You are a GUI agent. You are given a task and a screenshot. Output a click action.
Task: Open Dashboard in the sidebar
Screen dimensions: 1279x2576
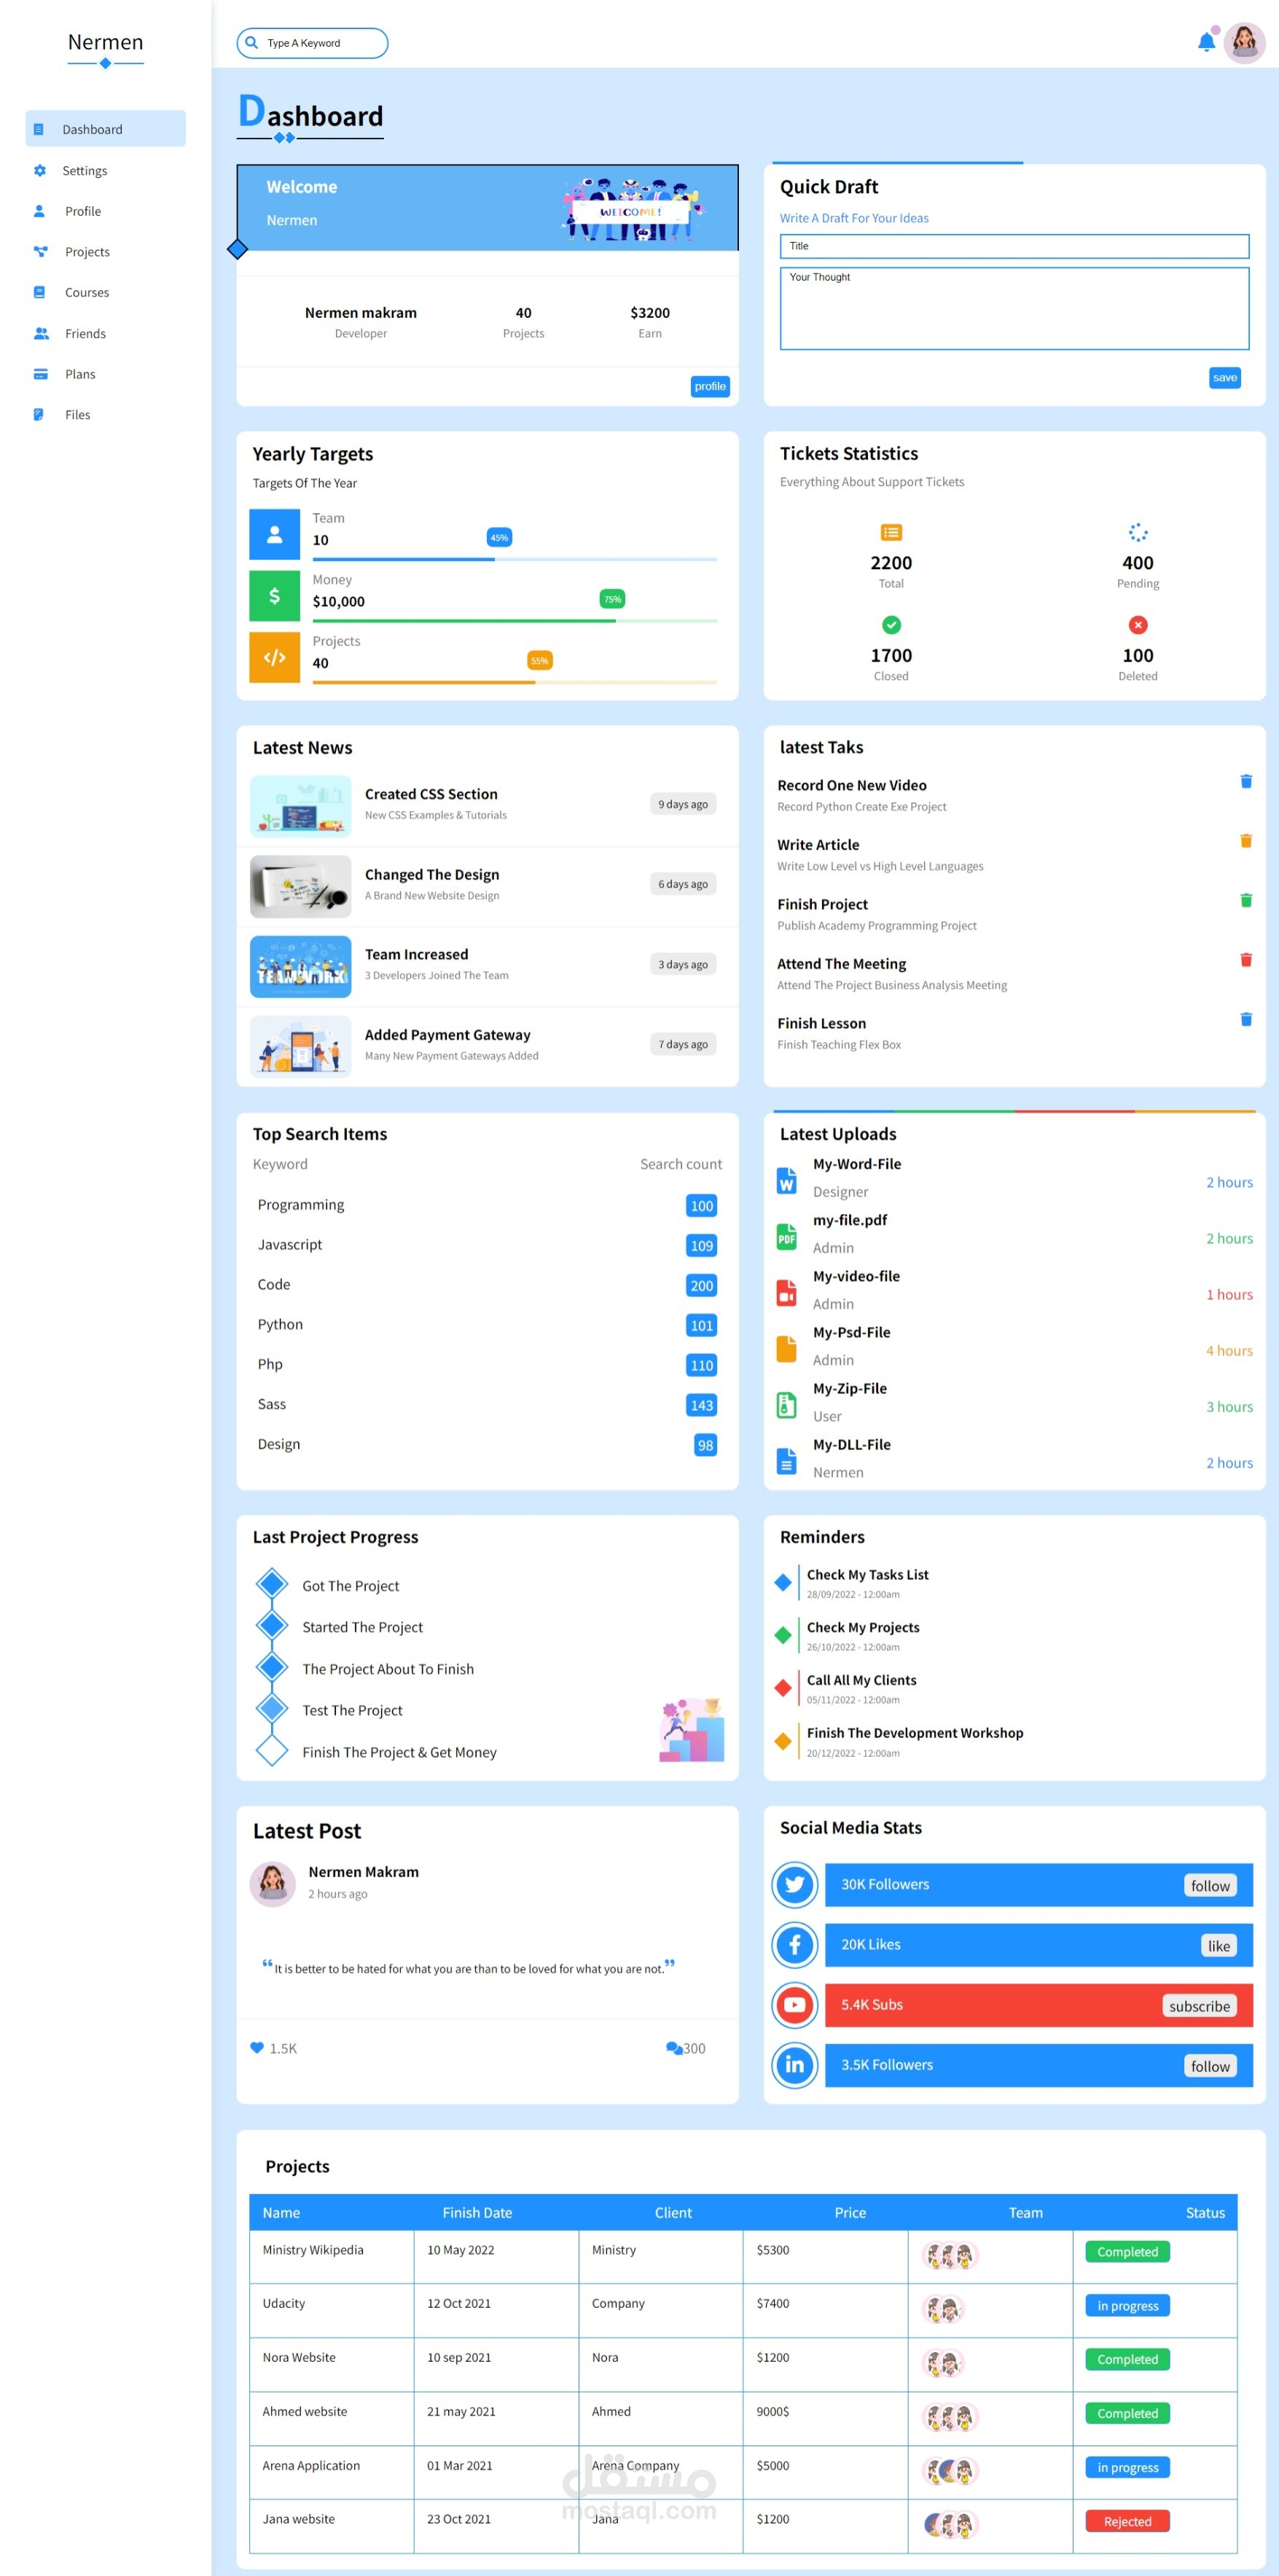point(105,129)
